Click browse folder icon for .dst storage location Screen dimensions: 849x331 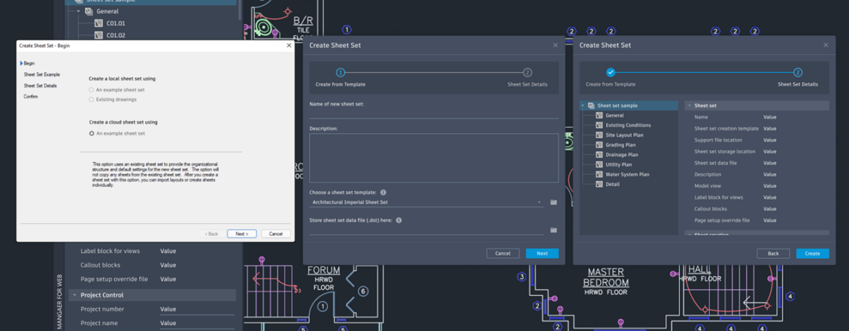(x=553, y=231)
